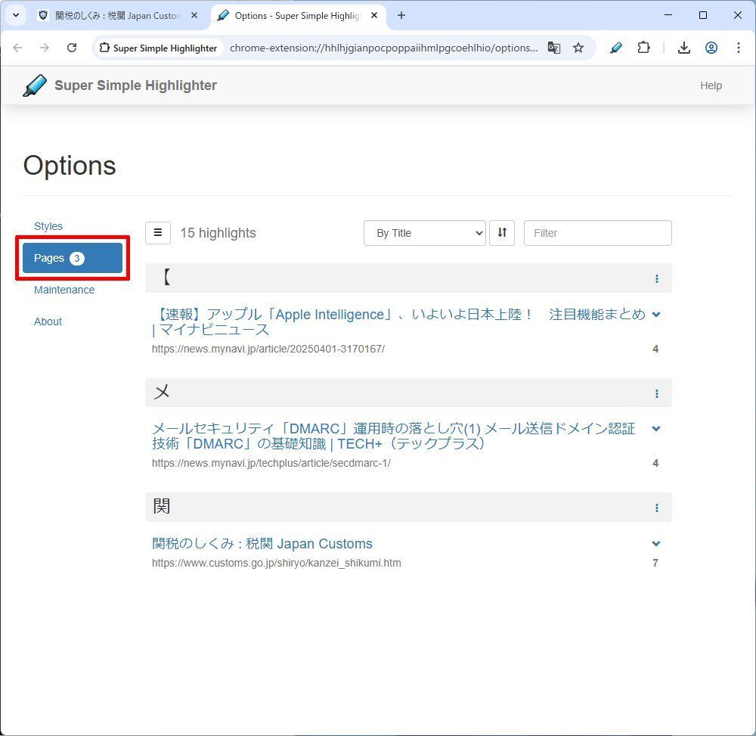This screenshot has width=756, height=736.
Task: Open the メールセキュリティ DMARC article link
Action: pos(393,436)
